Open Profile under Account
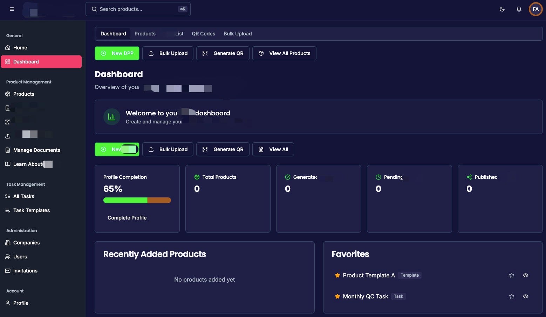 point(41,303)
